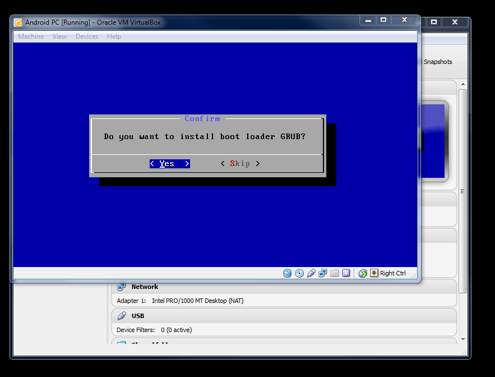Click the GRUB install question text
Viewport: 495px width, 377px height.
coord(205,136)
